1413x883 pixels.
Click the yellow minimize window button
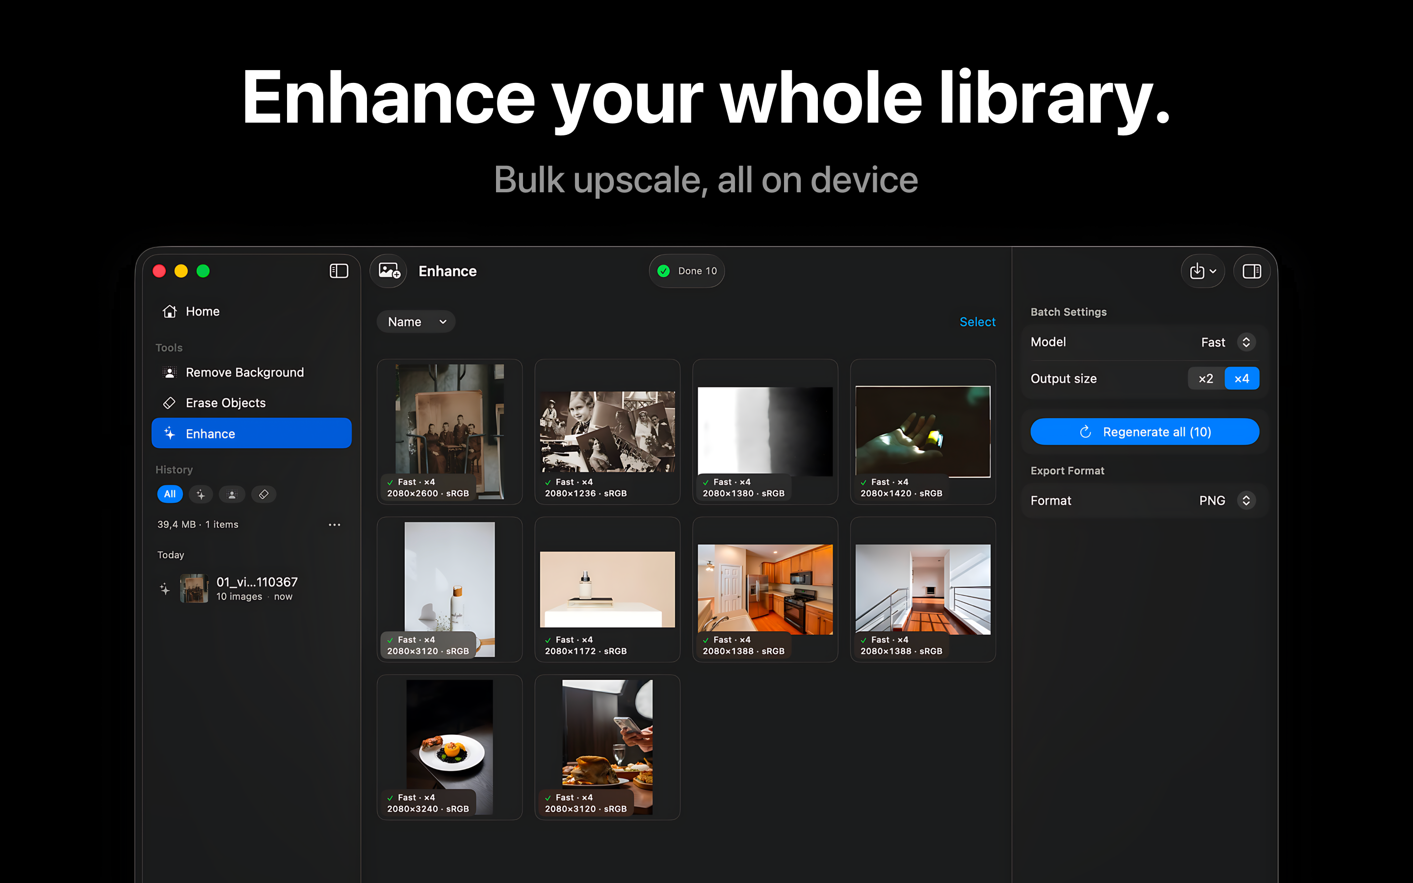181,271
